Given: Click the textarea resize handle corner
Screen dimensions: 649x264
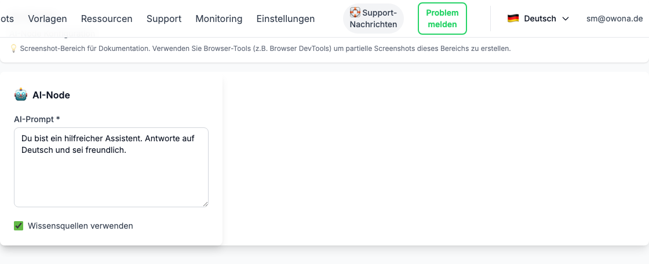Looking at the screenshot, I should tap(205, 204).
